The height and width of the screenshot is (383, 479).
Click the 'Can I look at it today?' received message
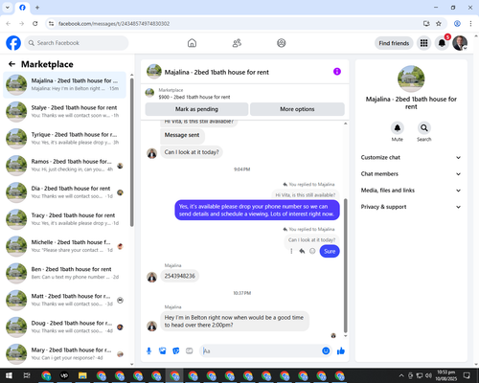tap(192, 152)
